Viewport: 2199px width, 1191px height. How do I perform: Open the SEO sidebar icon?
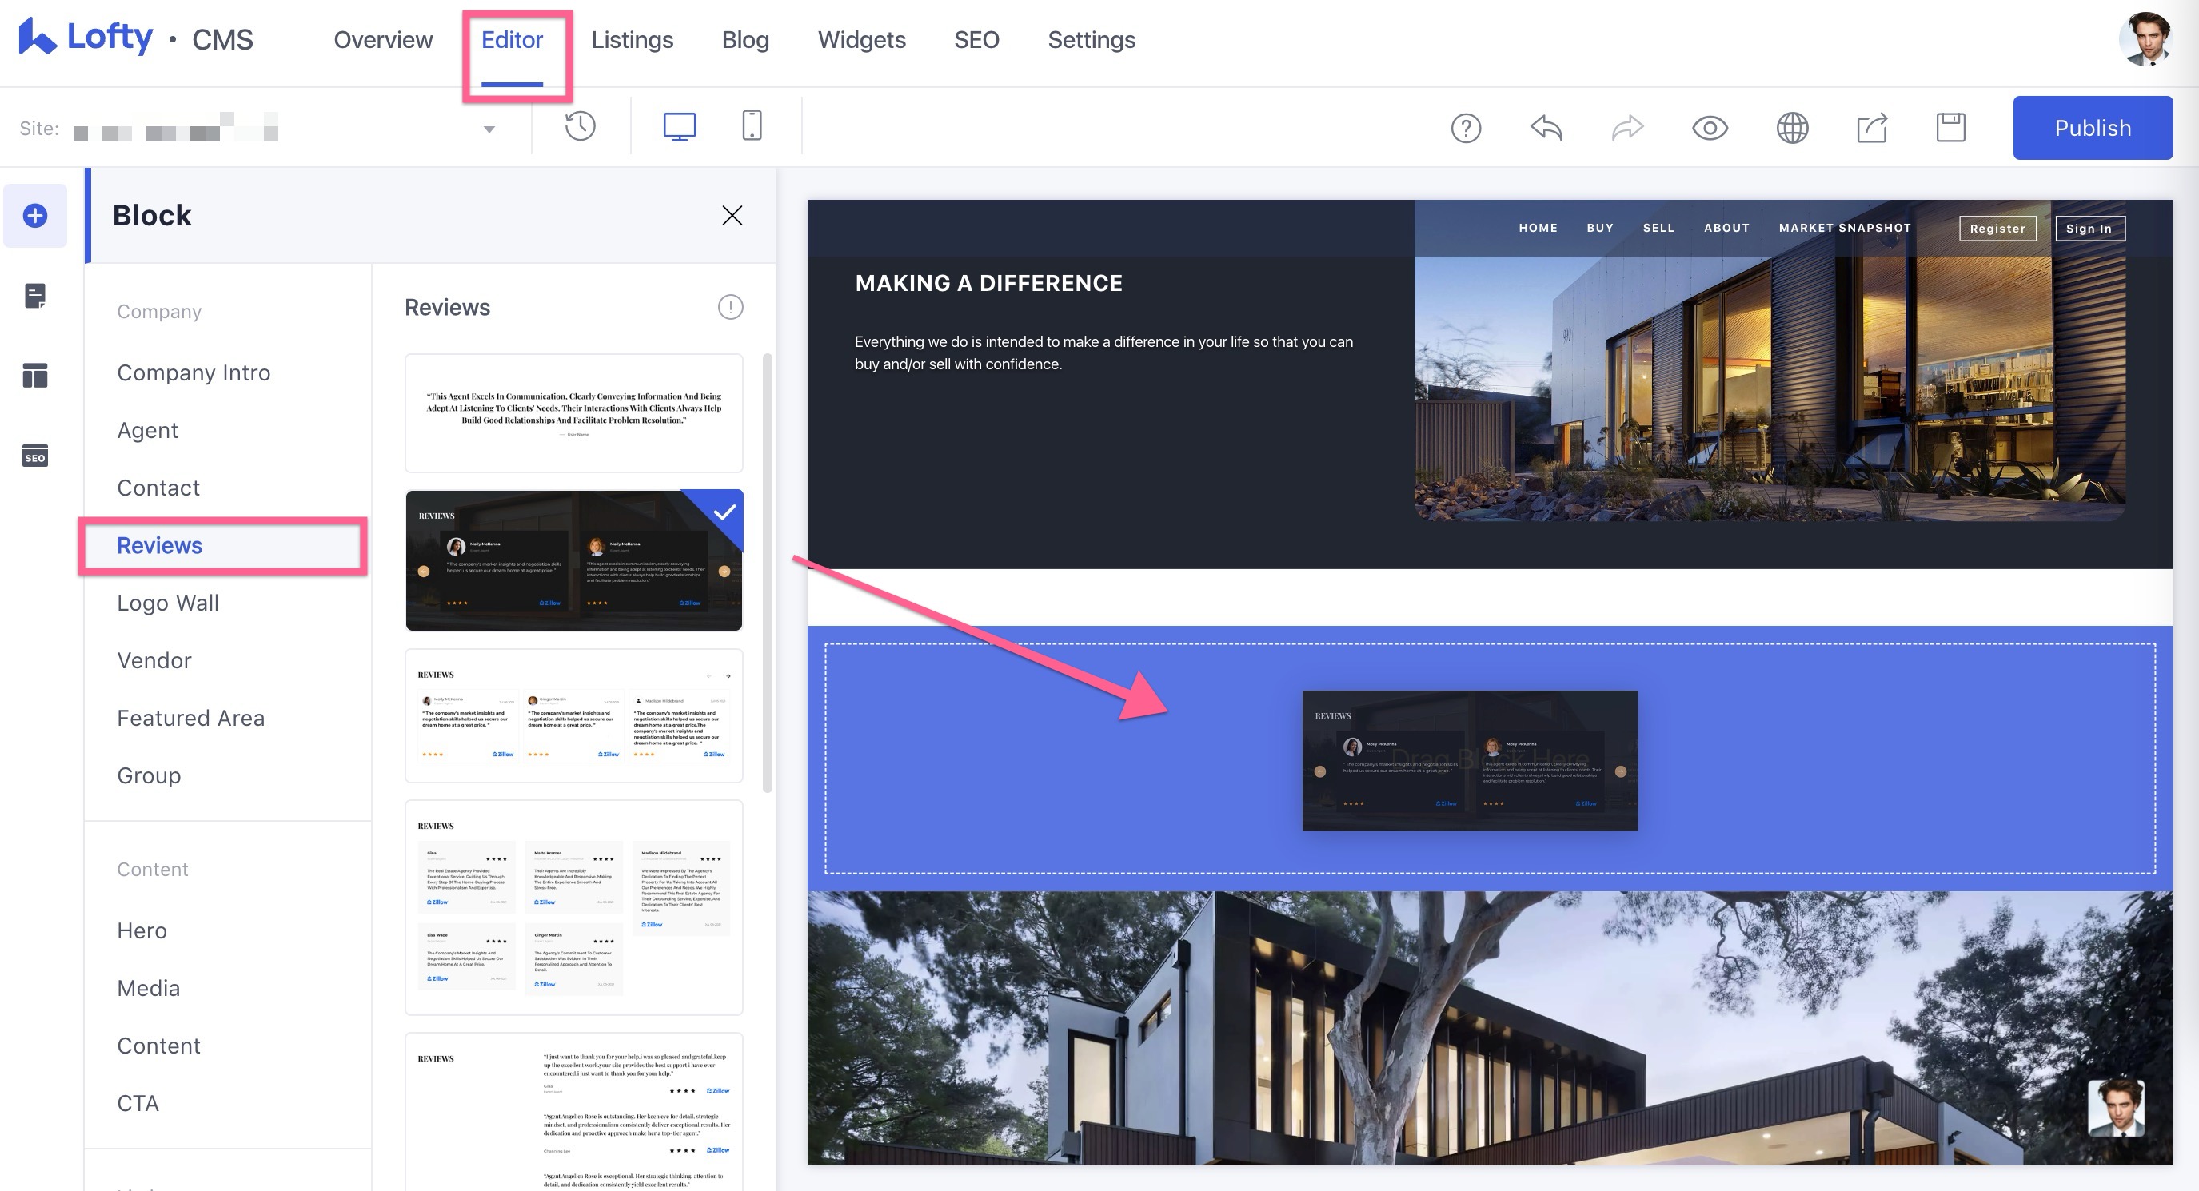[35, 456]
